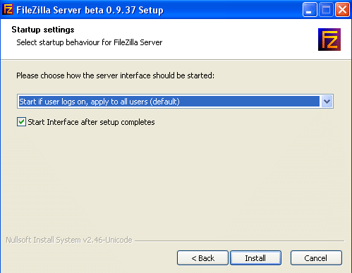Close the setup window with red X
This screenshot has width=352, height=273.
click(342, 10)
